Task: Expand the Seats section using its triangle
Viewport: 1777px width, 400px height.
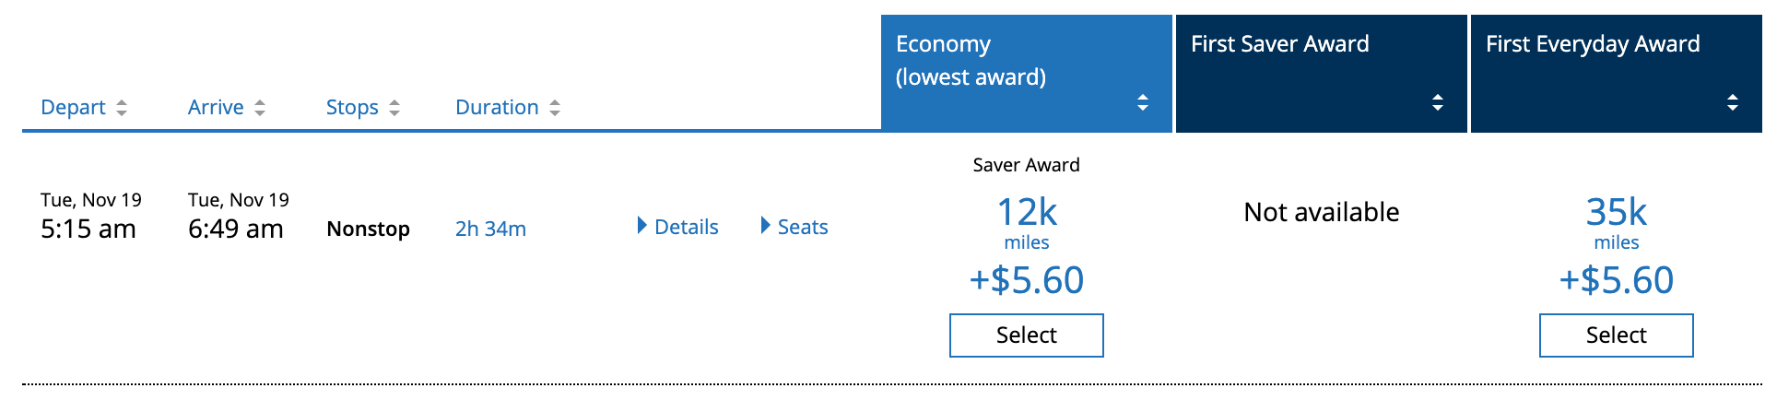Action: [765, 226]
